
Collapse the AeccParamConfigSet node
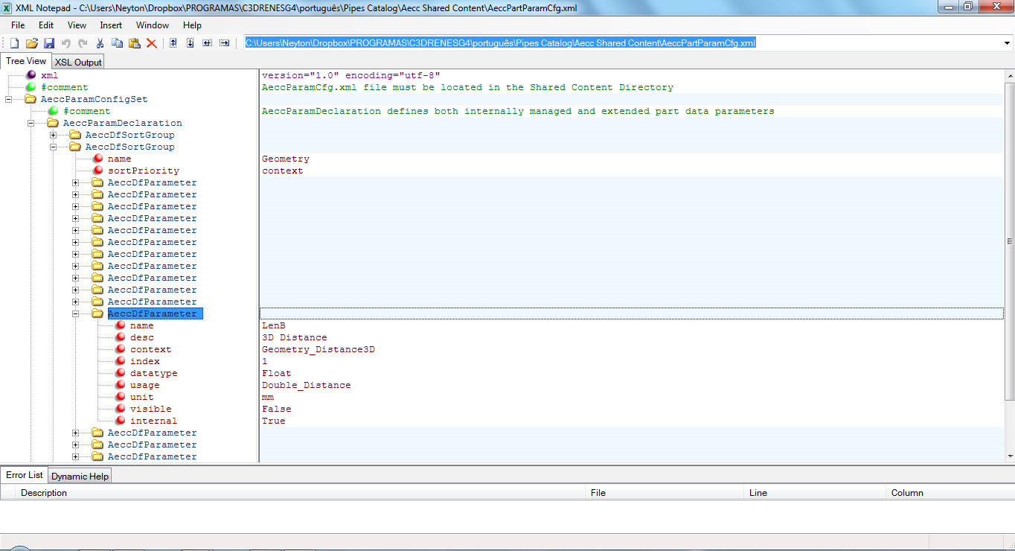9,99
